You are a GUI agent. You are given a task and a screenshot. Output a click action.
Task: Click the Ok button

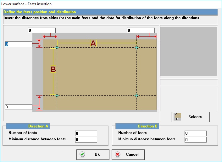93,154
